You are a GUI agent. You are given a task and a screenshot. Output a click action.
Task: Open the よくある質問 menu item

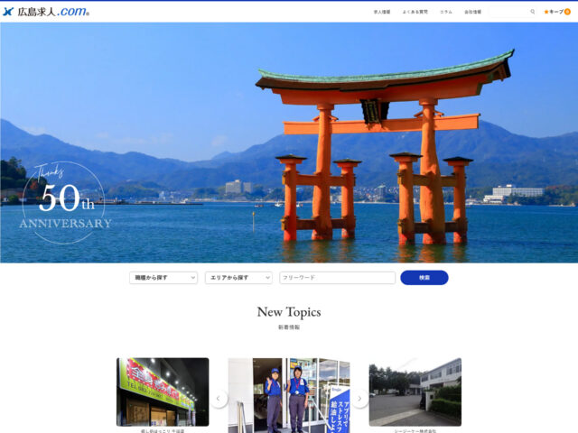(415, 12)
